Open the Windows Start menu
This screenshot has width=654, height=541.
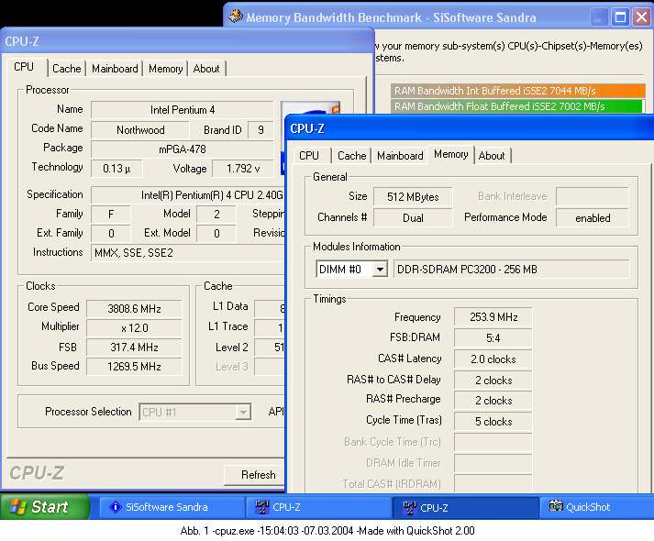(x=44, y=507)
